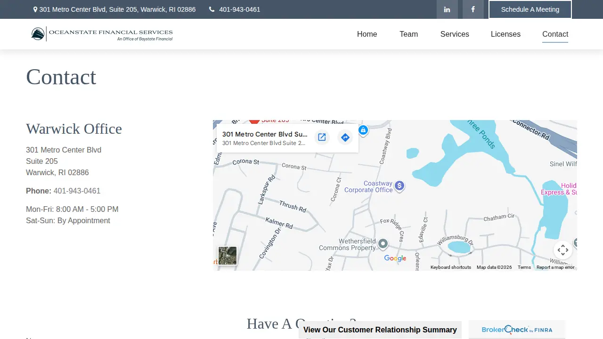
Task: Click the blue lock marker on map
Action: 363,129
